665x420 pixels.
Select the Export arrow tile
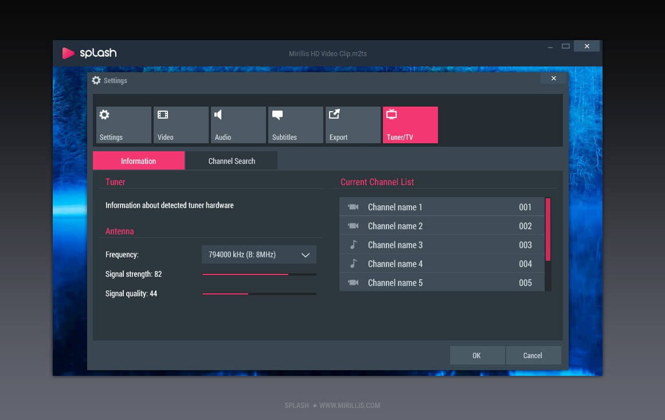[353, 125]
